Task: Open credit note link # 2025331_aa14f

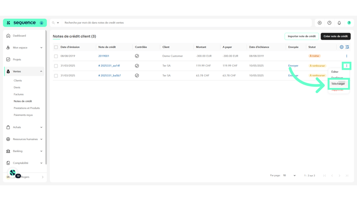Action: [109, 65]
